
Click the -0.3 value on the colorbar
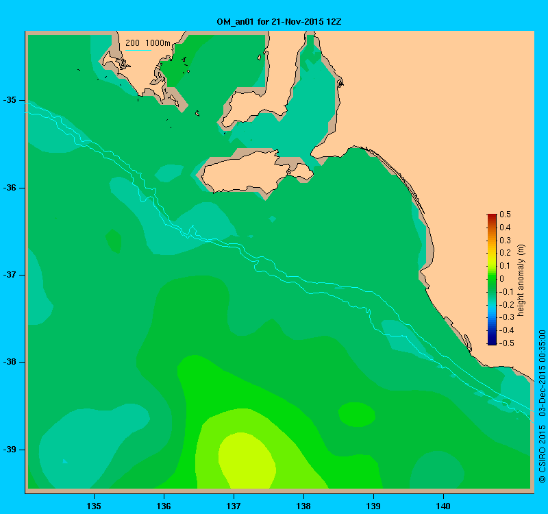[x=506, y=317]
